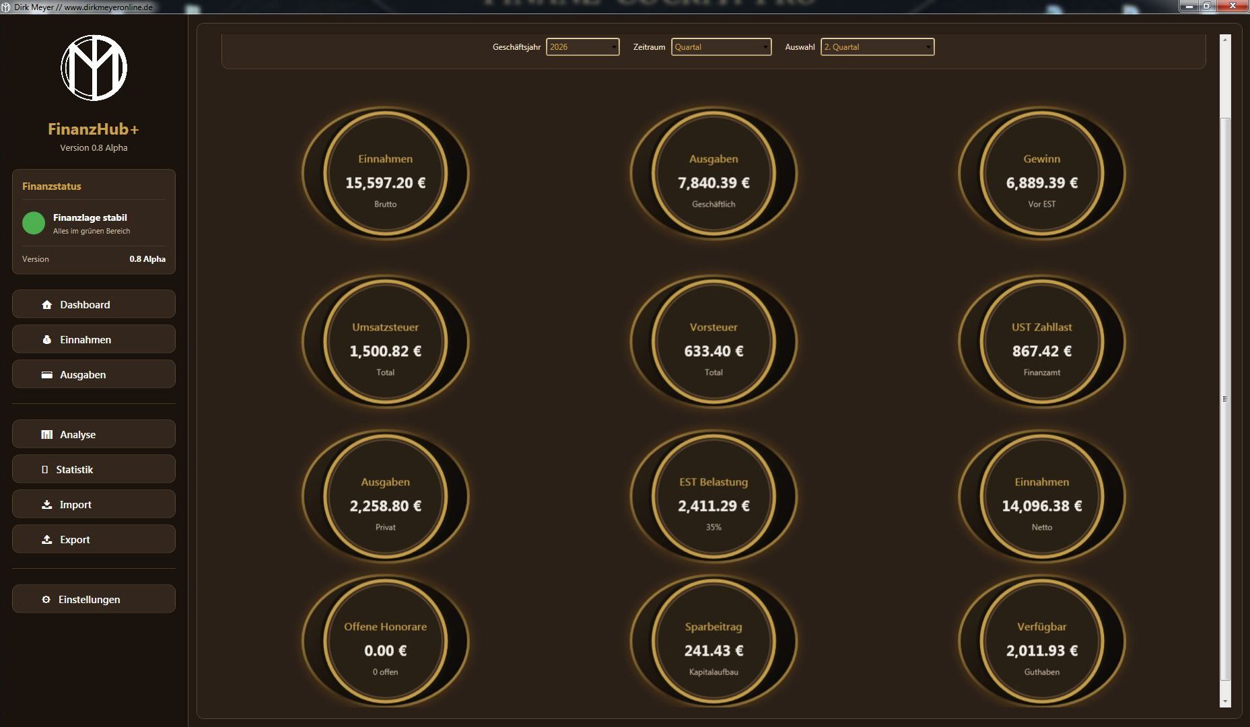Open the Geschäftsjahr 2026 dropdown
The image size is (1250, 727).
[x=582, y=47]
